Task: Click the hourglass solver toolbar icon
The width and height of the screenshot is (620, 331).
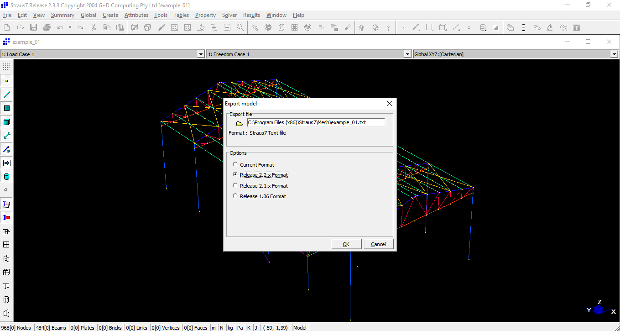Action: (x=524, y=27)
